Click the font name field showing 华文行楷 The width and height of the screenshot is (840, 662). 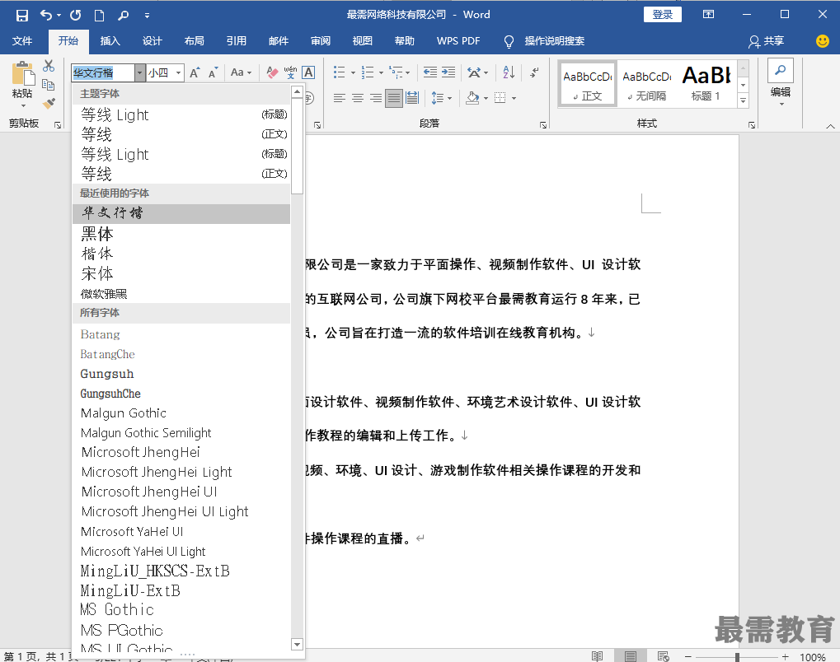103,72
